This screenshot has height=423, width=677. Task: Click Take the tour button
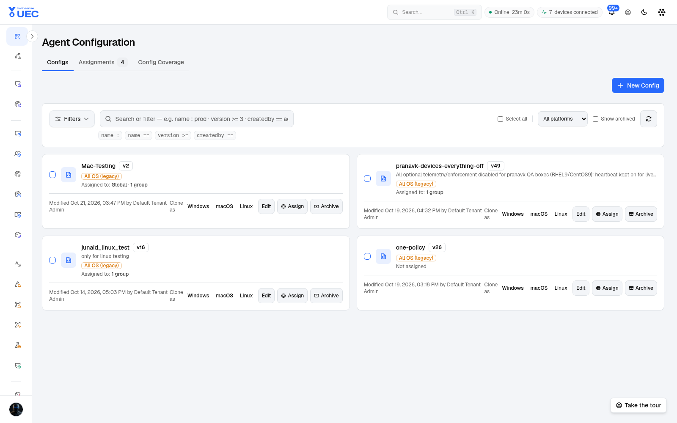coord(638,405)
